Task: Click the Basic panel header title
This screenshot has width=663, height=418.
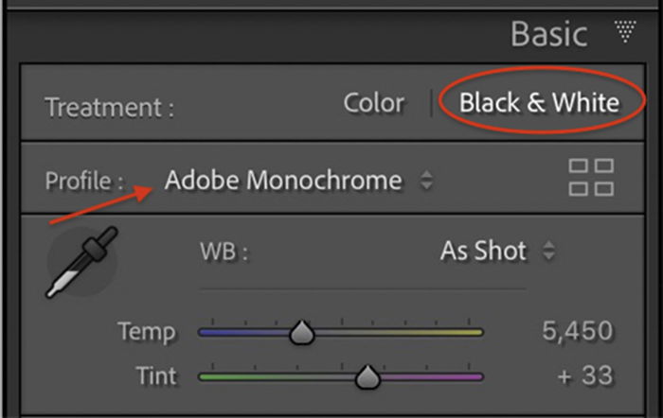Action: [548, 34]
